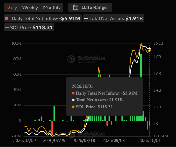This screenshot has width=176, height=147.
Task: Switch to the Daily tab
Action: pyautogui.click(x=12, y=8)
